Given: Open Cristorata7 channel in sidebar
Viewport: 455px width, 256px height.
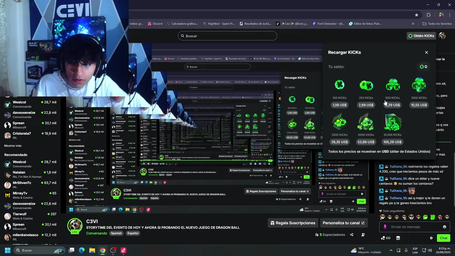Looking at the screenshot, I should [30, 135].
